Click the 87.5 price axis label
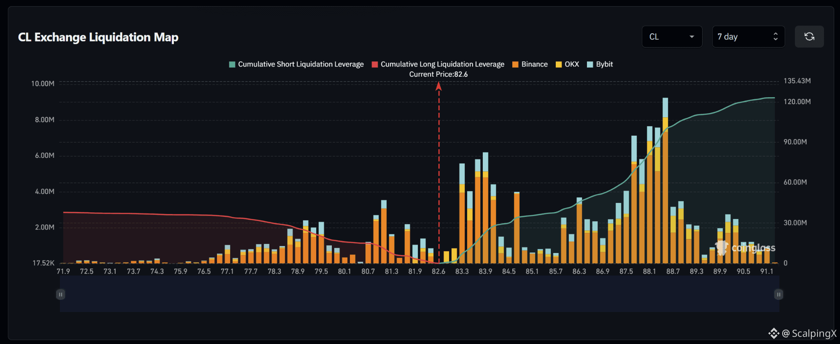Screen dimensions: 840x344 [x=626, y=271]
